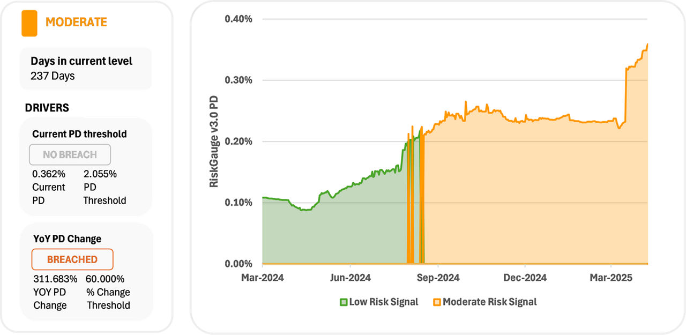Click the NO BREACH status button
686x335 pixels.
click(x=70, y=155)
